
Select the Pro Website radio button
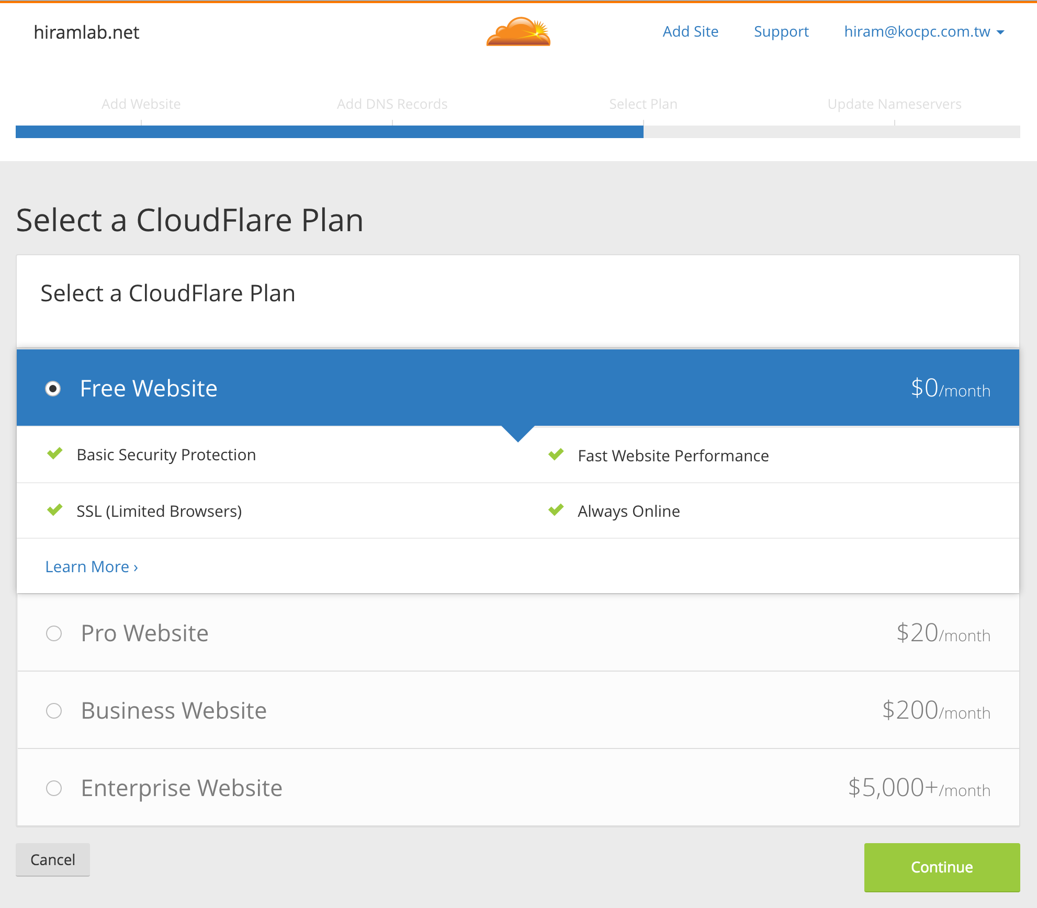point(54,633)
